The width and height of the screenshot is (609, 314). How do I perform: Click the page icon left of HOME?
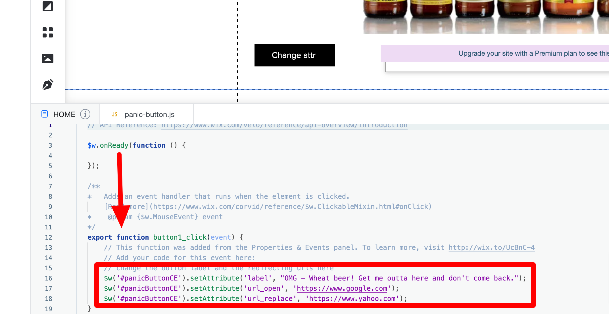45,114
